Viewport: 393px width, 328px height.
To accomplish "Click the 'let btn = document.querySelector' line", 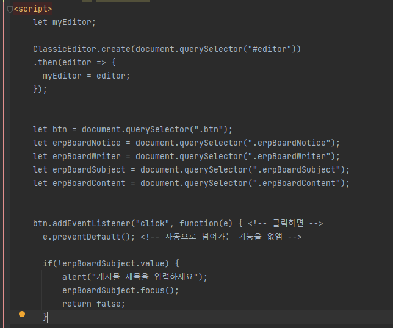I will [x=132, y=129].
